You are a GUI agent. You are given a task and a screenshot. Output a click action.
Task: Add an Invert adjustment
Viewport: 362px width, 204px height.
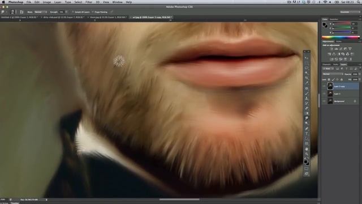click(332, 59)
